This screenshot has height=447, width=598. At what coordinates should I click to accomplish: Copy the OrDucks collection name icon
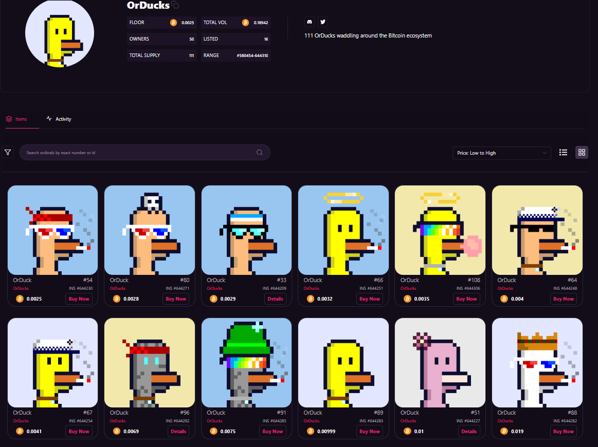175,5
